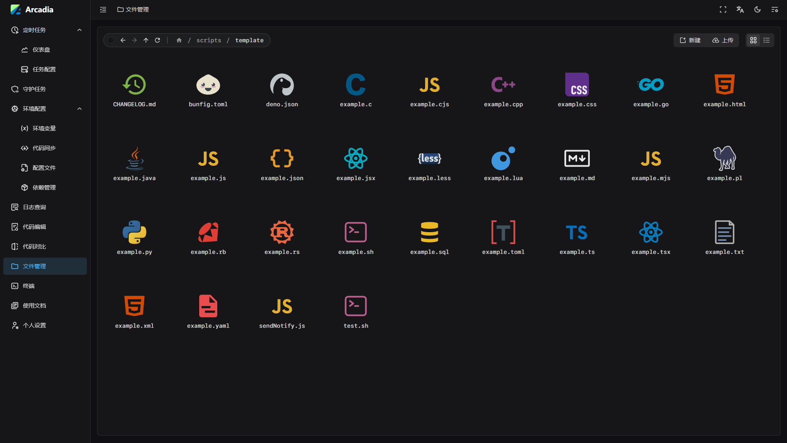Open the example.md markdown icon
The width and height of the screenshot is (787, 443).
click(x=577, y=158)
